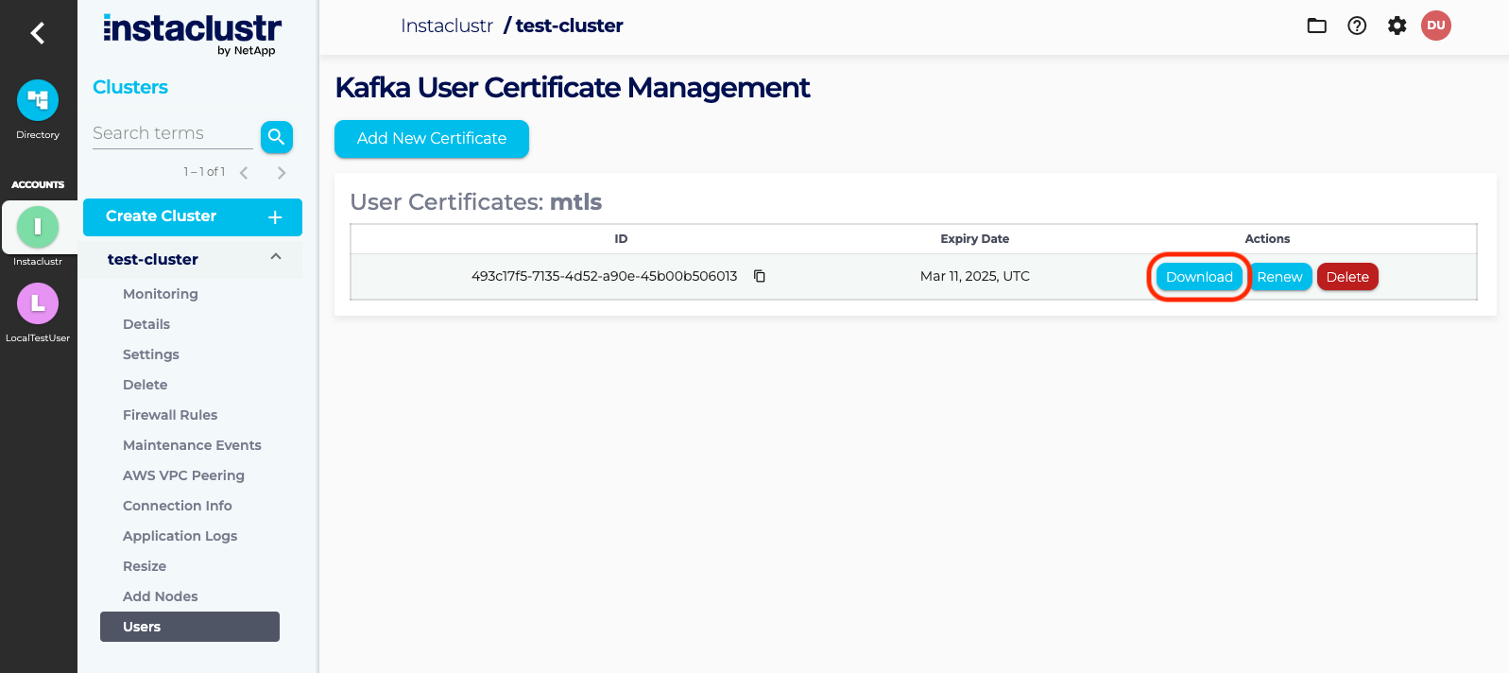Delete the mtls certificate with the red button

[1347, 277]
